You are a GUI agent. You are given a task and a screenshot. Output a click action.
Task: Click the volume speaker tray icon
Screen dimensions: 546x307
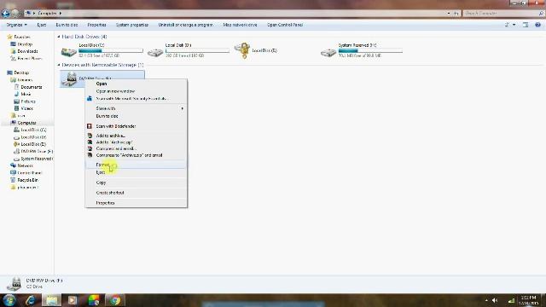(495, 300)
